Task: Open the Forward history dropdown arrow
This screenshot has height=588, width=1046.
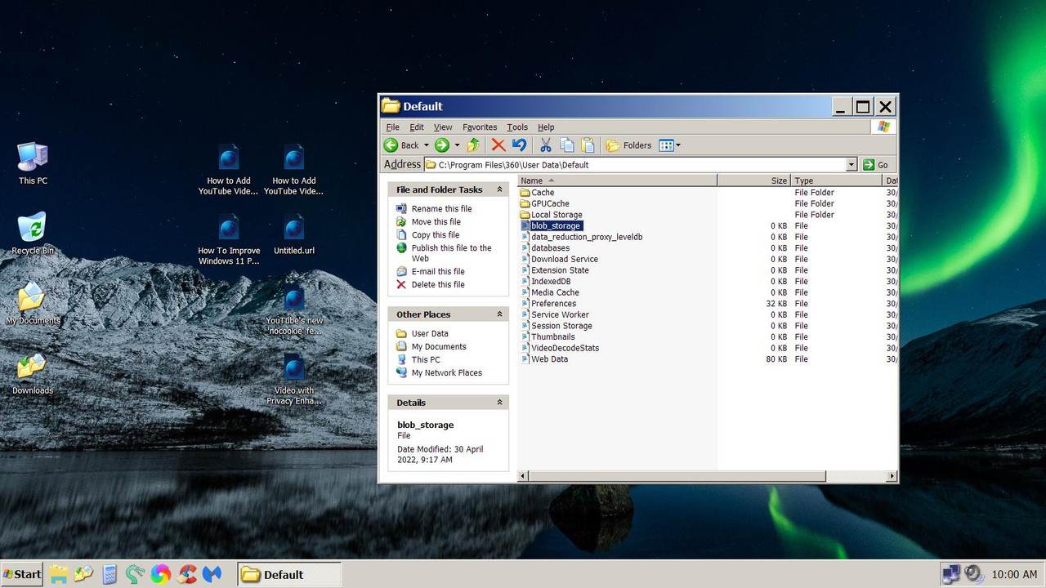Action: pos(457,145)
